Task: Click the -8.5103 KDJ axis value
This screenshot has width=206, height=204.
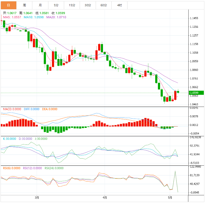Action: (194, 163)
